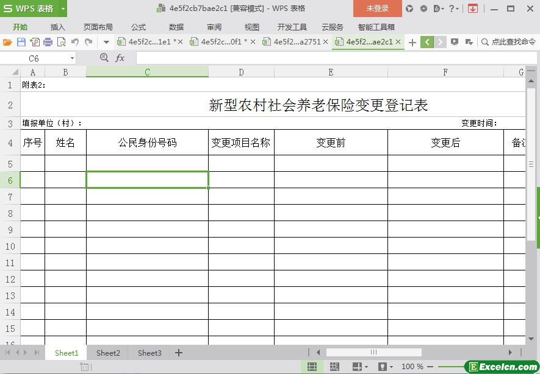The width and height of the screenshot is (540, 374).
Task: Select the Sheet2 worksheet tab
Action: click(x=108, y=353)
